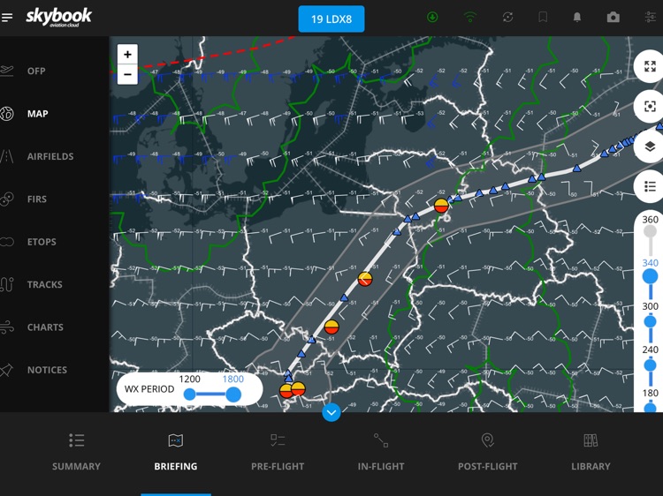Switch to LIBRARY tab
This screenshot has height=496, width=663.
pos(591,452)
